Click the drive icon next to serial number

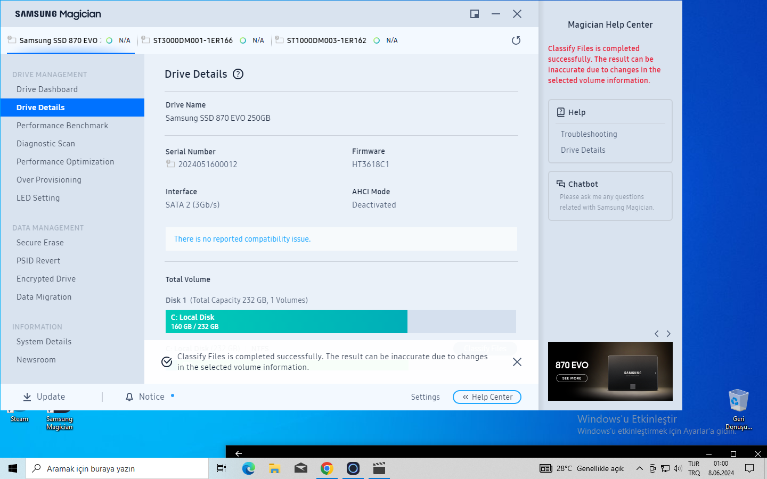pos(170,164)
